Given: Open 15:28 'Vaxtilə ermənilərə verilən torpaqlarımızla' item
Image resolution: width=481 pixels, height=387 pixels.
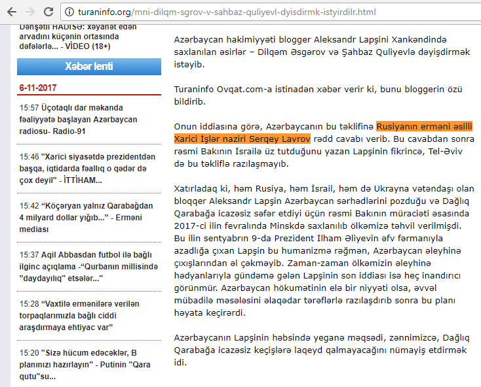Looking at the screenshot, I should 79,315.
